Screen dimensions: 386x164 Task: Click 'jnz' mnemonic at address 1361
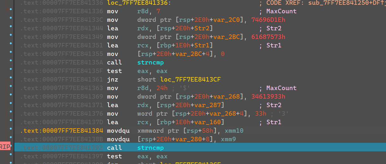pyautogui.click(x=112, y=80)
